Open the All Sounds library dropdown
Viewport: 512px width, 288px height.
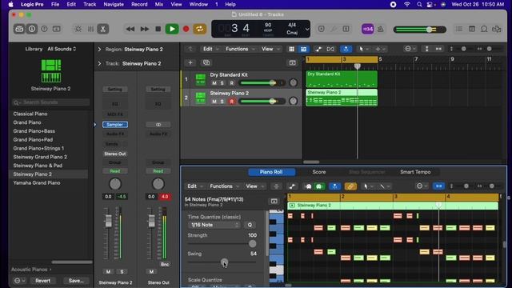point(62,49)
